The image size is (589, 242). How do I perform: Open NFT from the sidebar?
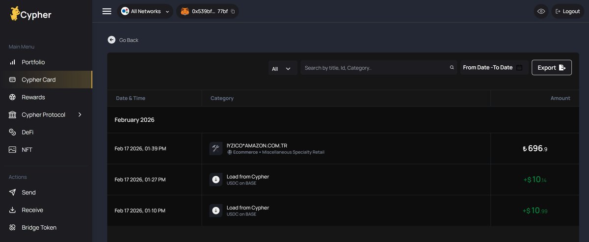(46, 150)
